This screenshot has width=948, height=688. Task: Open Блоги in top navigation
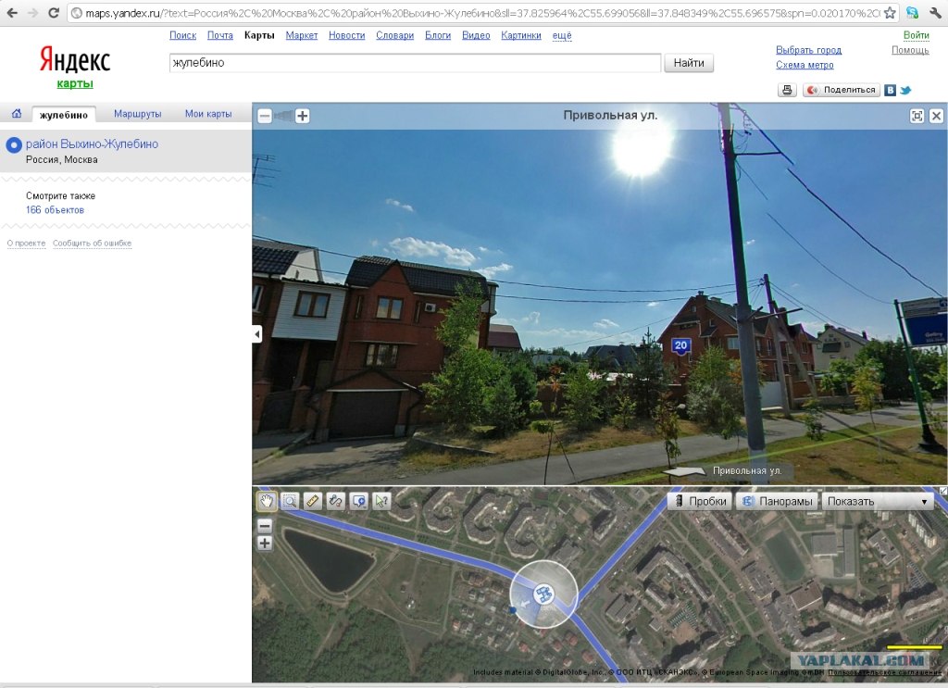(438, 36)
